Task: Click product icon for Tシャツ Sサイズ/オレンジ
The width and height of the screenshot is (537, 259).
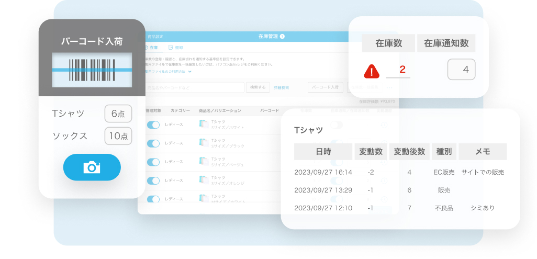Action: coord(203,181)
